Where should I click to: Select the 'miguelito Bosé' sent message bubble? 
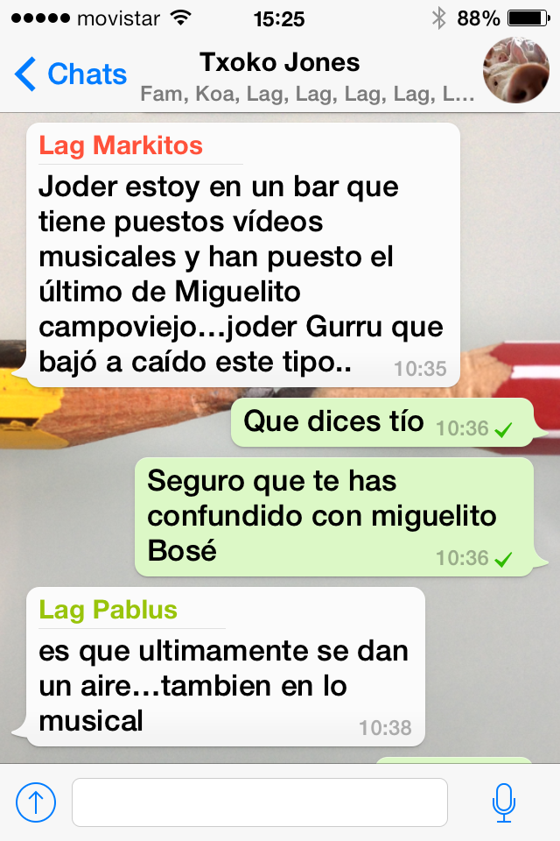[334, 517]
